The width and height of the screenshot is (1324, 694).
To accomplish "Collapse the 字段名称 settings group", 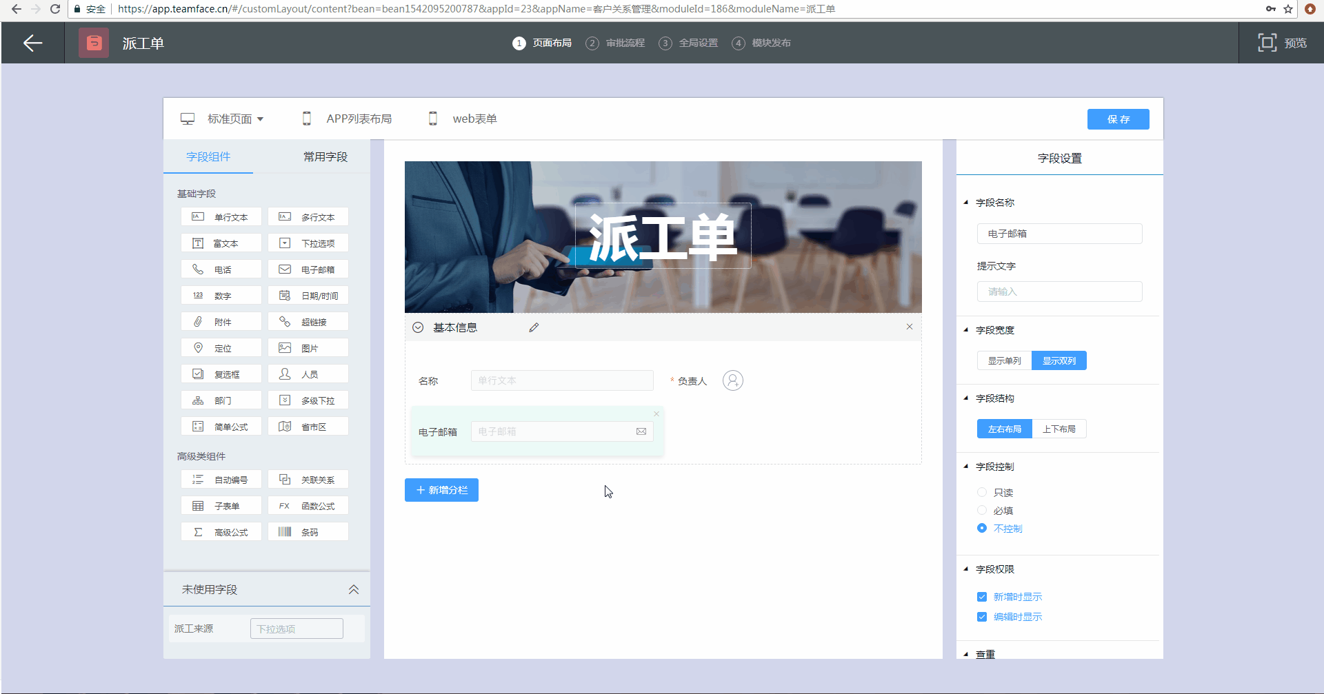I will 966,203.
